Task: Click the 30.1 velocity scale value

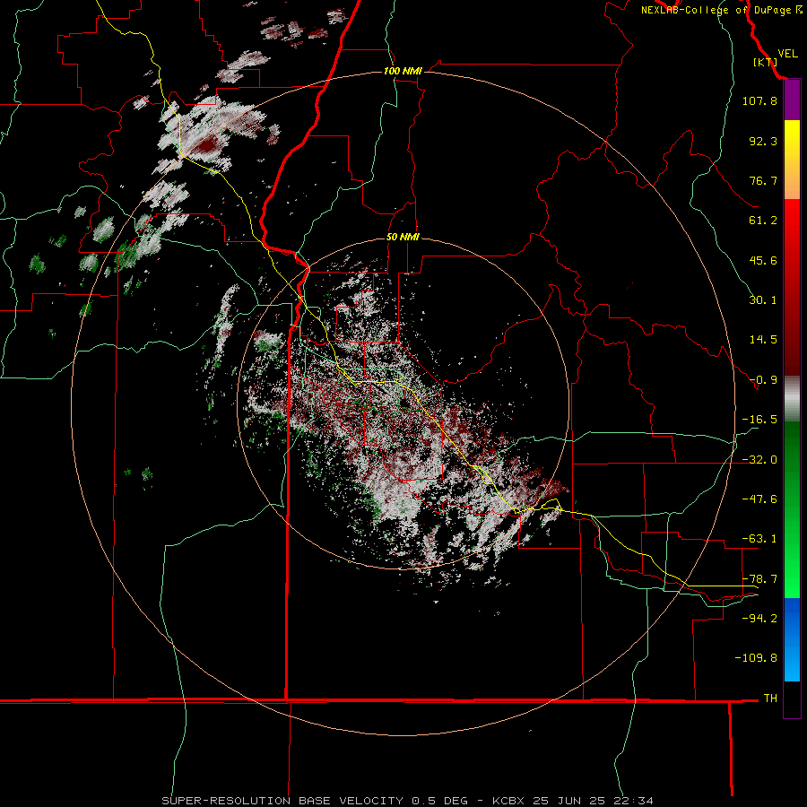Action: tap(763, 300)
